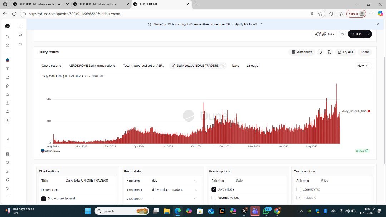Open the data explorer database icon
386x217 pixels.
pyautogui.click(x=20, y=35)
